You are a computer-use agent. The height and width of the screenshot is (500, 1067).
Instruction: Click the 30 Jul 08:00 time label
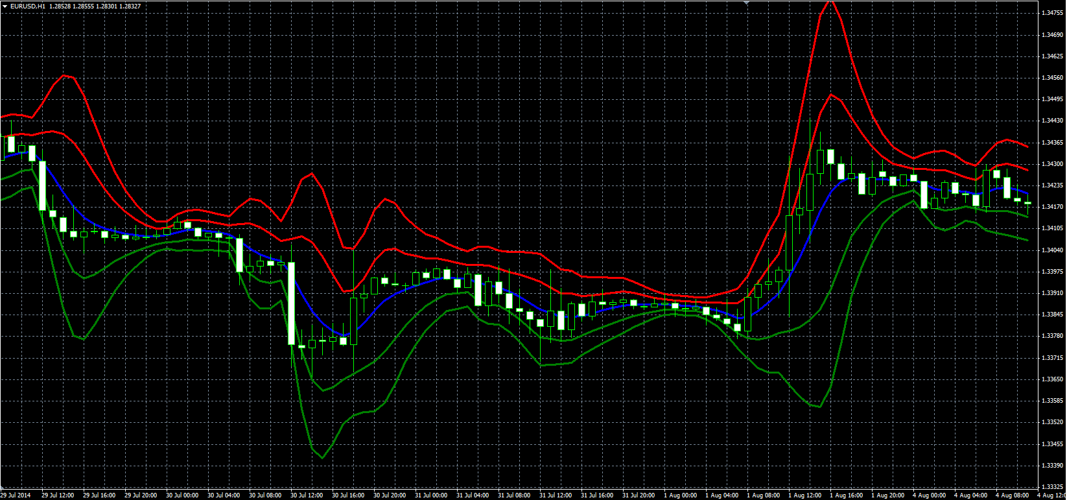tap(265, 495)
